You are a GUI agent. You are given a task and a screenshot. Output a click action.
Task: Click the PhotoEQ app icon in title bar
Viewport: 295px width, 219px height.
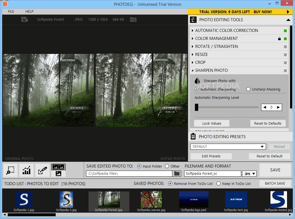(x=5, y=4)
